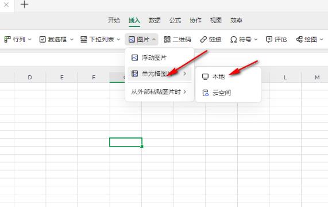Choose 从外部粘贴图片时 option

[x=159, y=91]
